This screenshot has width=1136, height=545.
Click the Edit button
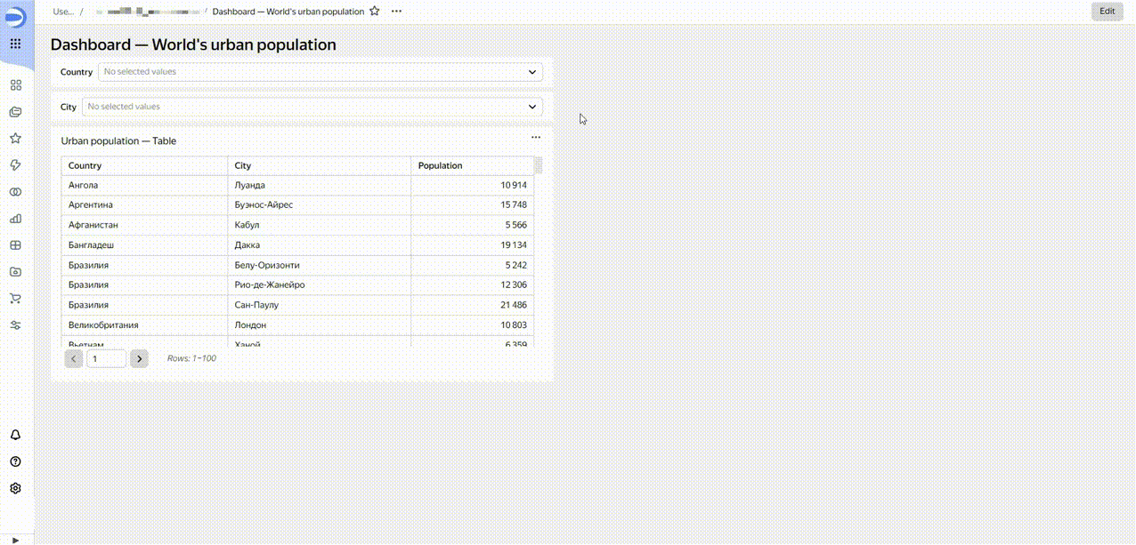point(1107,12)
